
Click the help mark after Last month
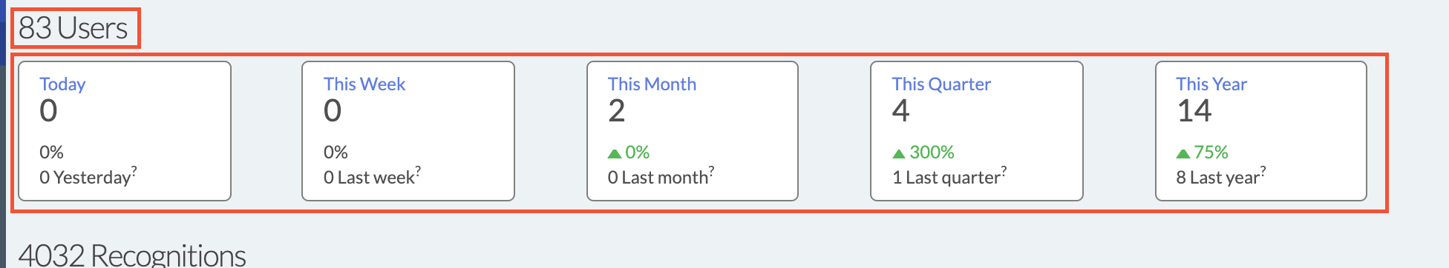[711, 170]
